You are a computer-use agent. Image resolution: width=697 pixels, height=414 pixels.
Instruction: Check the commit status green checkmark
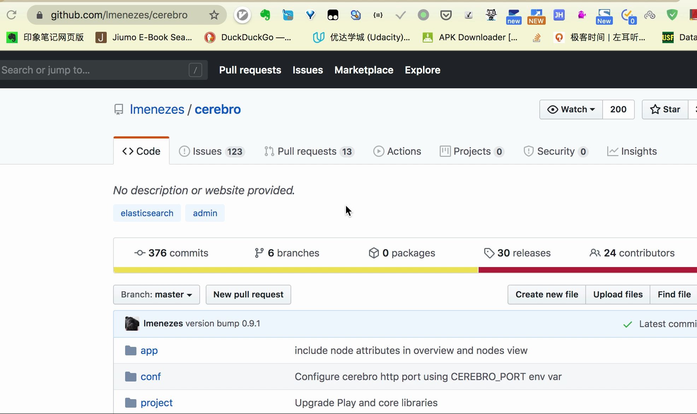click(628, 324)
